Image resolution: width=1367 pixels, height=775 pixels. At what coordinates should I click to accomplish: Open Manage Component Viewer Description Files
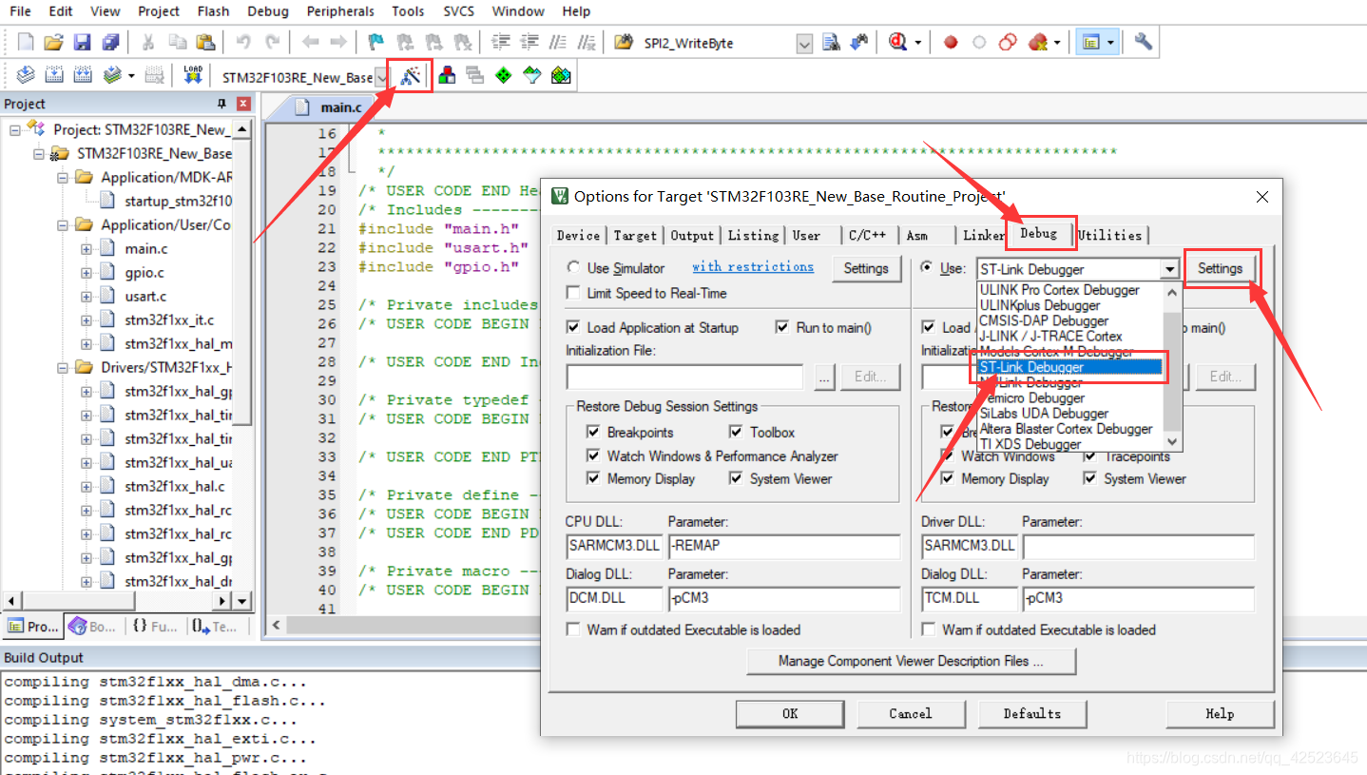tap(911, 661)
